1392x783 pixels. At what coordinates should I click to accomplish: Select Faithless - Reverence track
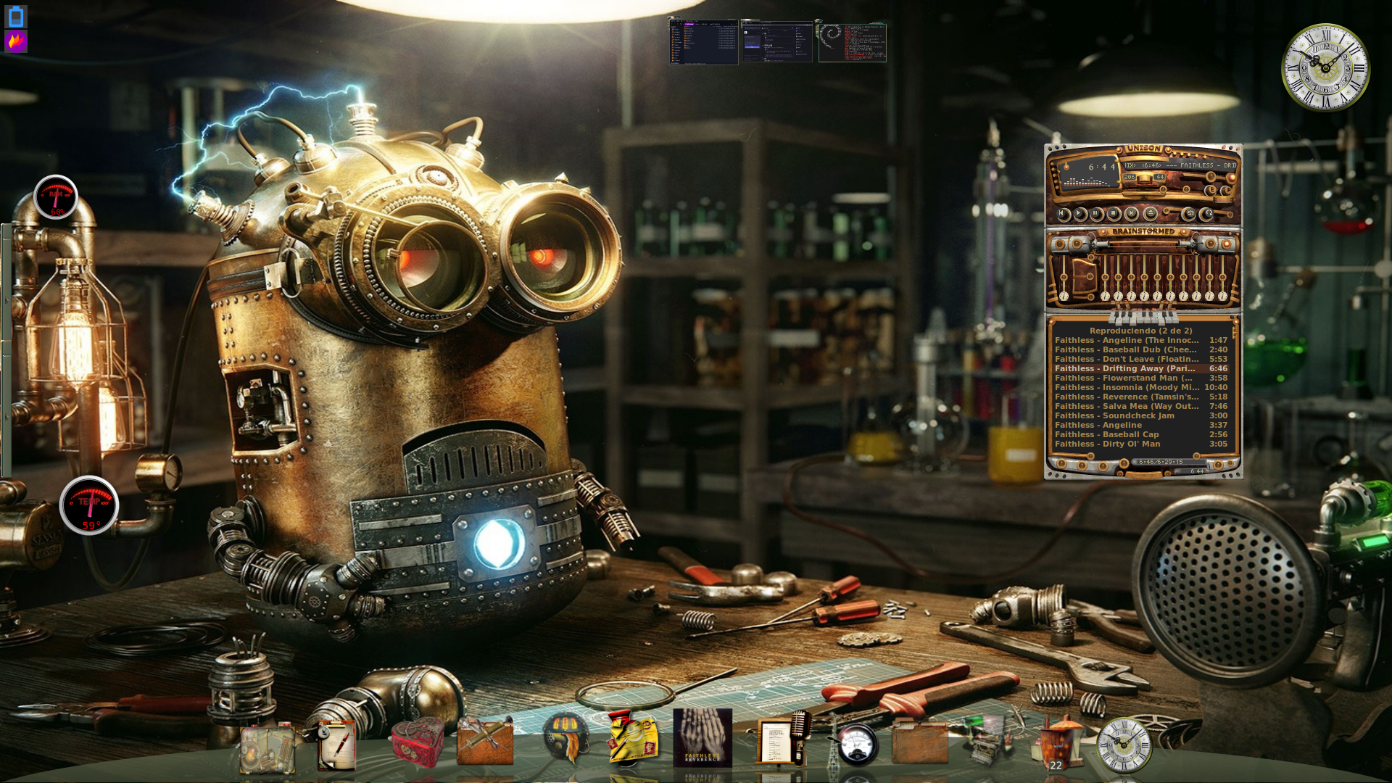(1140, 397)
